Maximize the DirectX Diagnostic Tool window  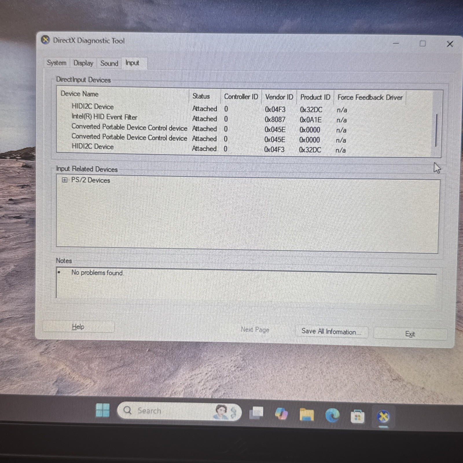(x=422, y=44)
